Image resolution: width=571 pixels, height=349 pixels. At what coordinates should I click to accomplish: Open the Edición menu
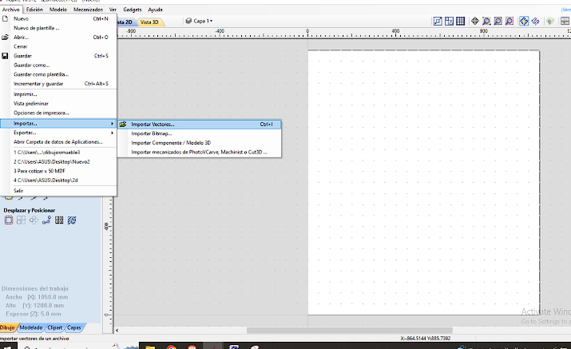pos(34,10)
